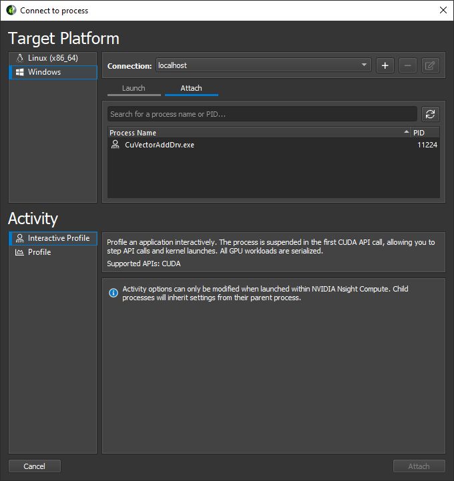
Task: Refresh the process list
Action: 431,114
